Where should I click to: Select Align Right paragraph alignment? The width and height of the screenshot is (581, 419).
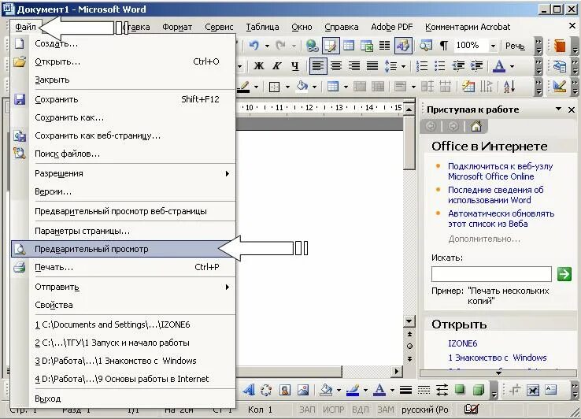click(354, 66)
